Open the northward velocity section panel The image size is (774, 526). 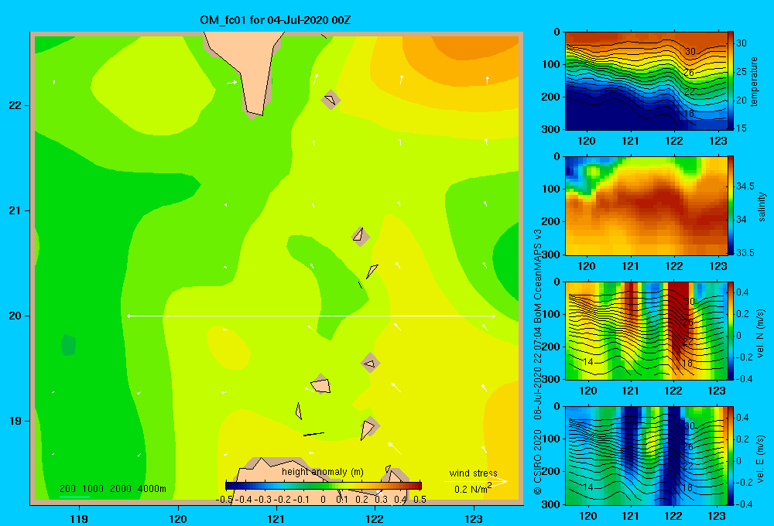[646, 330]
